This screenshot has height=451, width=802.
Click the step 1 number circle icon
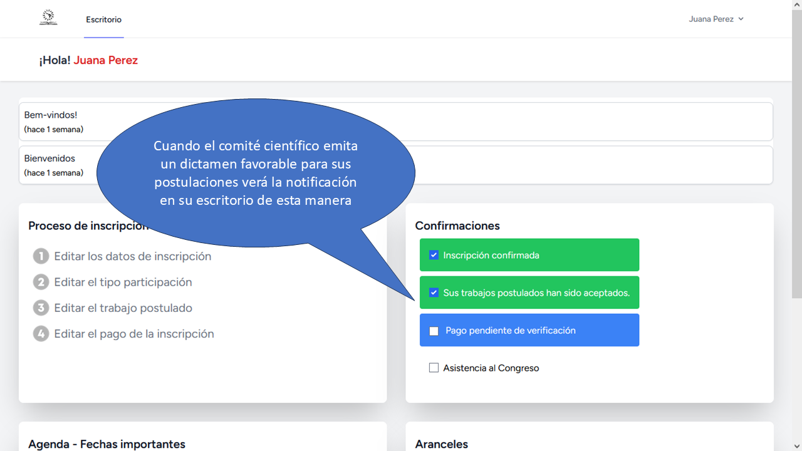click(x=41, y=256)
